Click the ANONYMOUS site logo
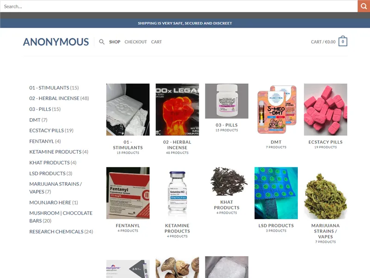The height and width of the screenshot is (278, 370). [55, 42]
